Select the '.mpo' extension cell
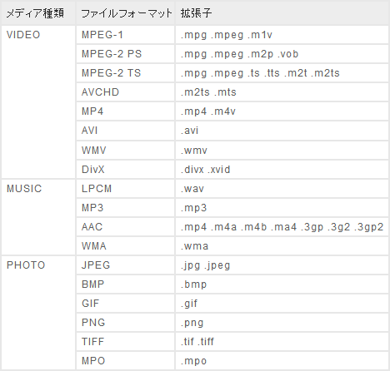This screenshot has width=390, height=371. coord(282,361)
